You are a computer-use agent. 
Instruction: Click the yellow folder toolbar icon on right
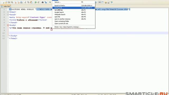[x=106, y=2]
